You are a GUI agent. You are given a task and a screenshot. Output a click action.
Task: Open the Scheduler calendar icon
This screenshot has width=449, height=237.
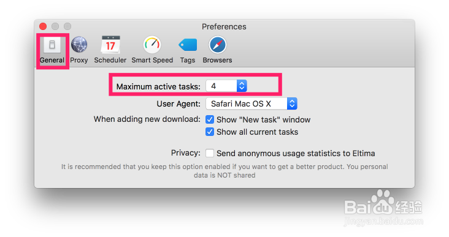tap(110, 45)
